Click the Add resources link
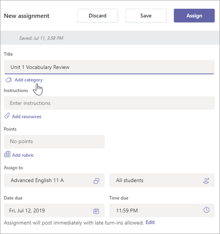Screen dimensions: 220x234 click(x=27, y=117)
